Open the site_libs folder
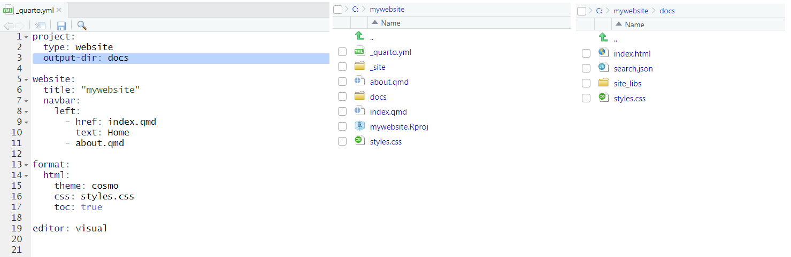The height and width of the screenshot is (257, 791). pyautogui.click(x=627, y=83)
